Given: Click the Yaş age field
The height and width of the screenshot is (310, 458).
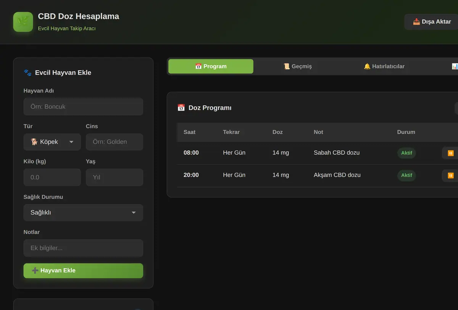Looking at the screenshot, I should [x=114, y=177].
